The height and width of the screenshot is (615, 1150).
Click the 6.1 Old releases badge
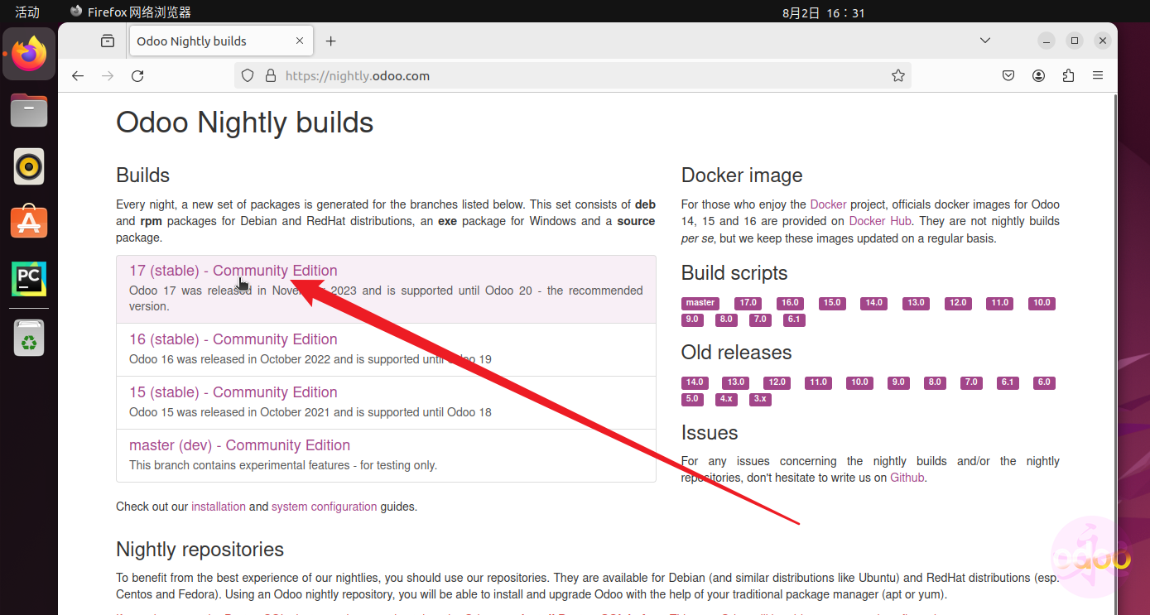pos(1008,382)
